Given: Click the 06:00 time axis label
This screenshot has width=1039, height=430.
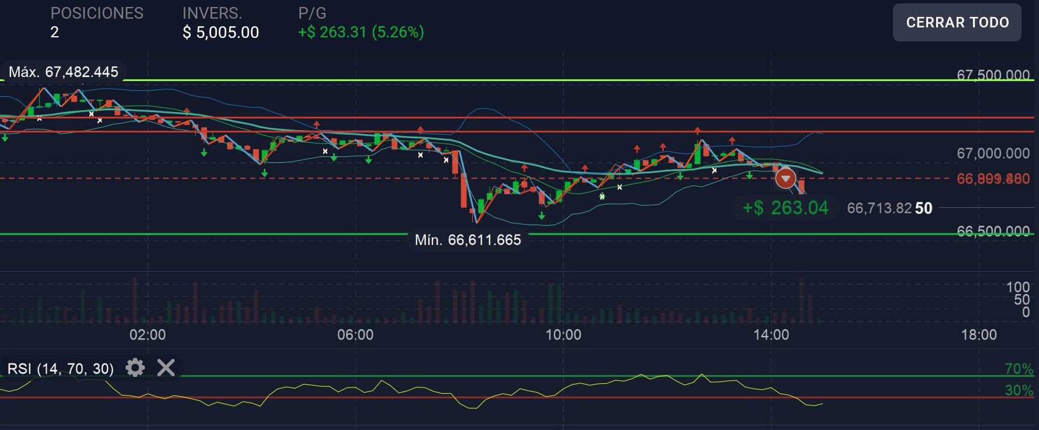Looking at the screenshot, I should (355, 334).
